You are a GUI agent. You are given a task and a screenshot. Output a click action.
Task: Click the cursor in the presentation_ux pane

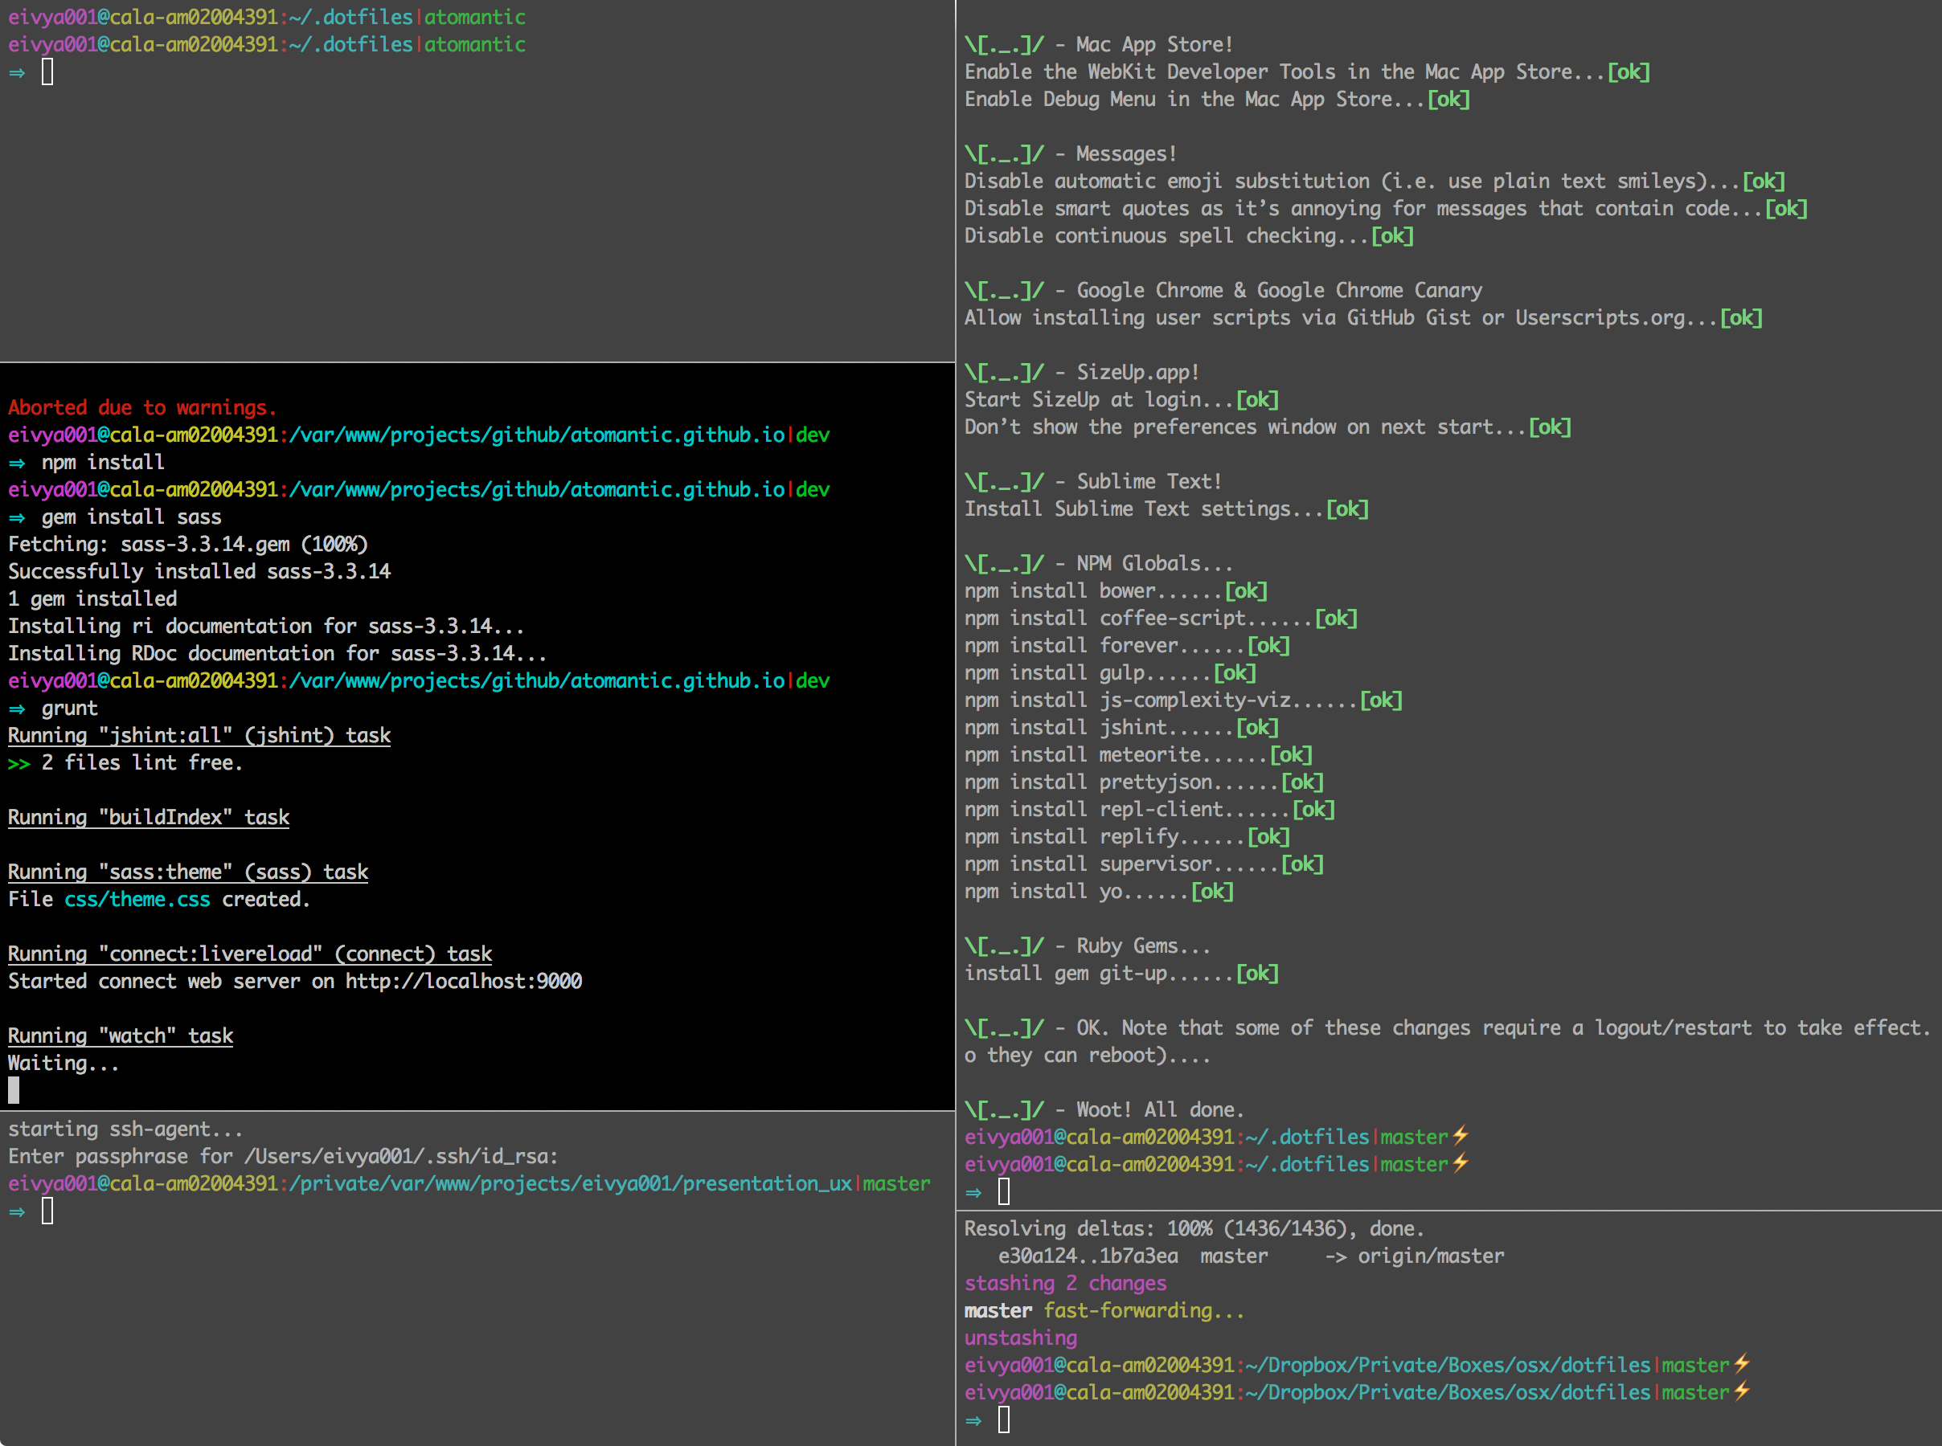point(47,1211)
